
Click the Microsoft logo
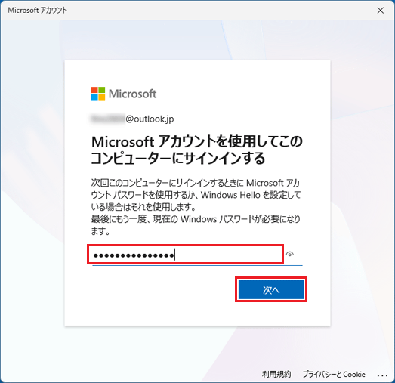tap(123, 94)
